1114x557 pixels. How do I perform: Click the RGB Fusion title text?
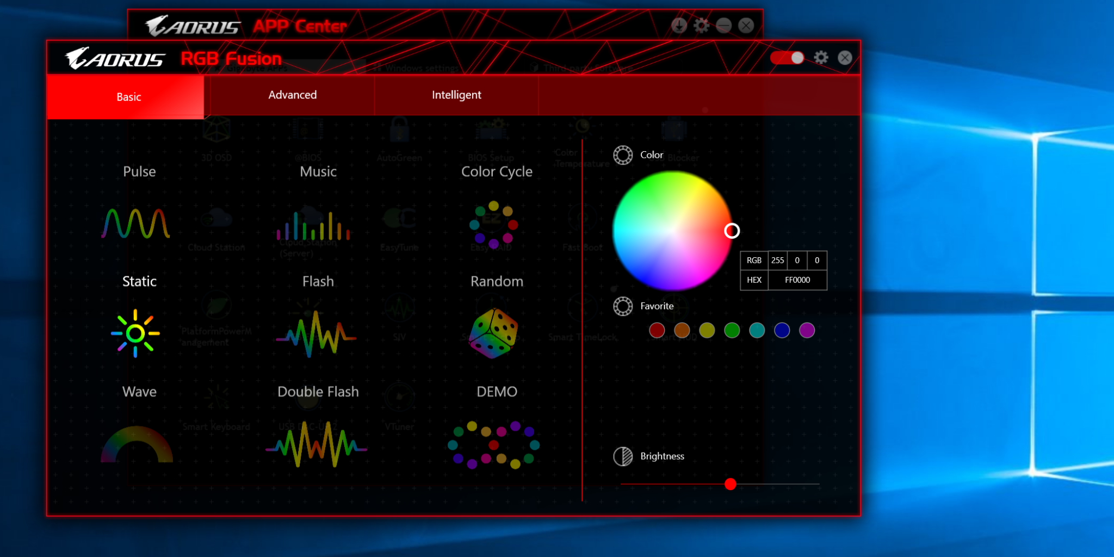click(231, 59)
